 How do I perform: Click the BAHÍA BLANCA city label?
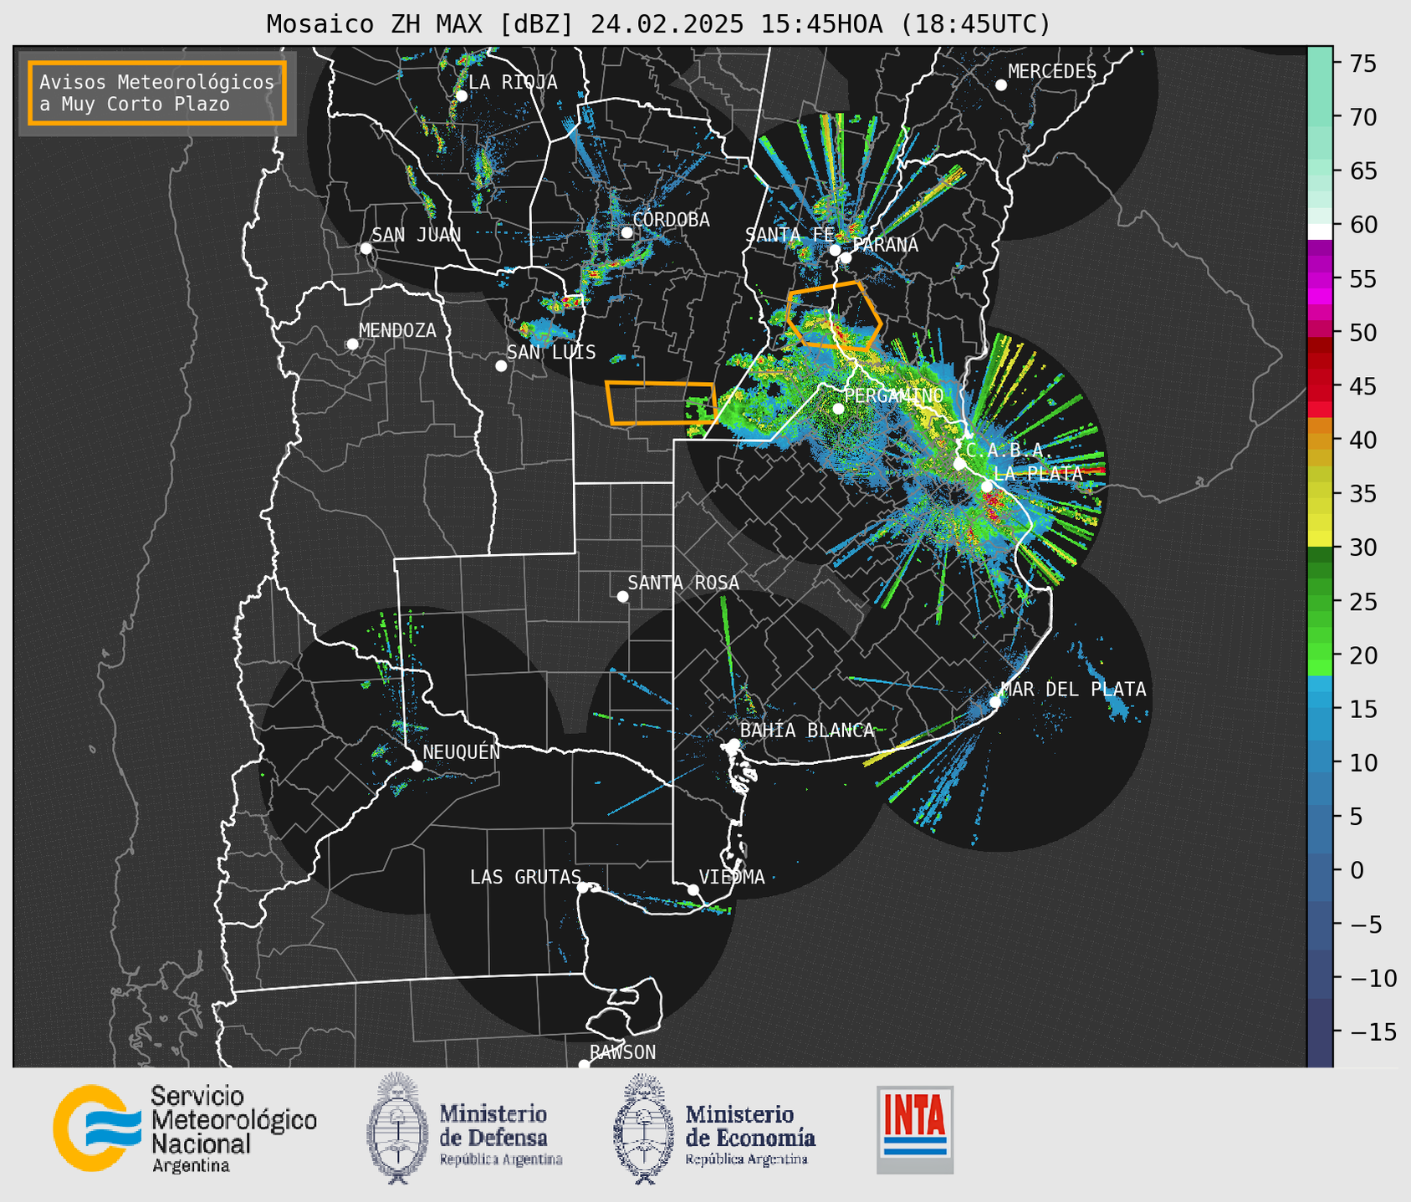click(x=807, y=730)
